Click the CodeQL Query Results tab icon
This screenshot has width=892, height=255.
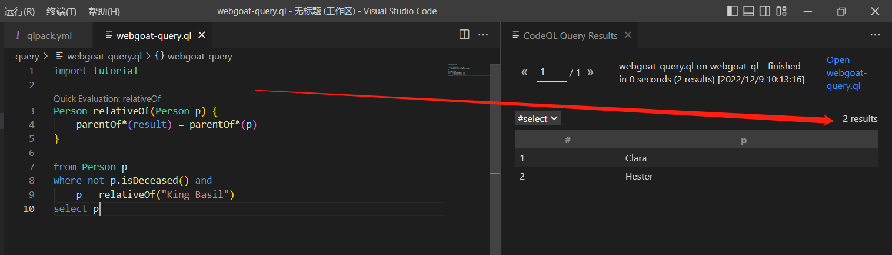point(516,35)
